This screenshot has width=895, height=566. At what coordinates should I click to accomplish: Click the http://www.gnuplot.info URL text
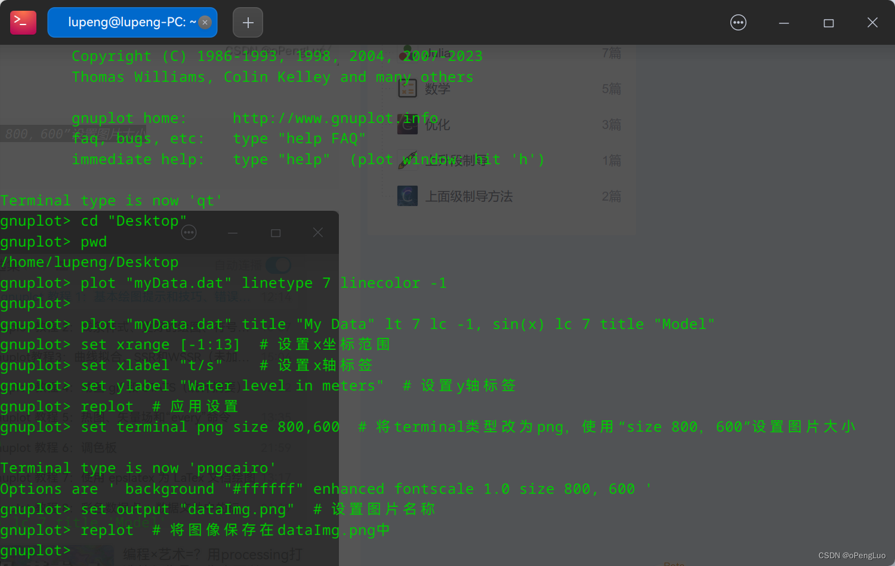pos(335,118)
